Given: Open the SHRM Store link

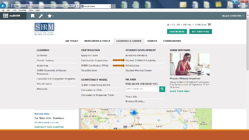Looking at the screenshot, I should pos(200,25).
